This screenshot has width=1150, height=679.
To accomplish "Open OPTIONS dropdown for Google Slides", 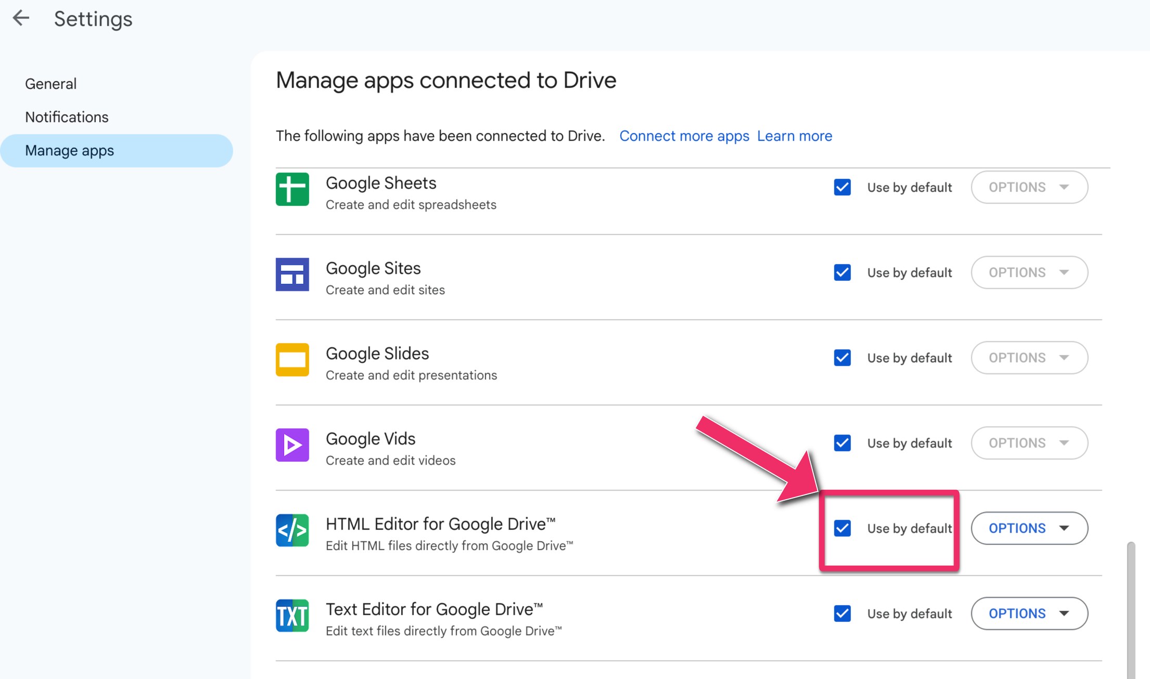I will [1029, 358].
